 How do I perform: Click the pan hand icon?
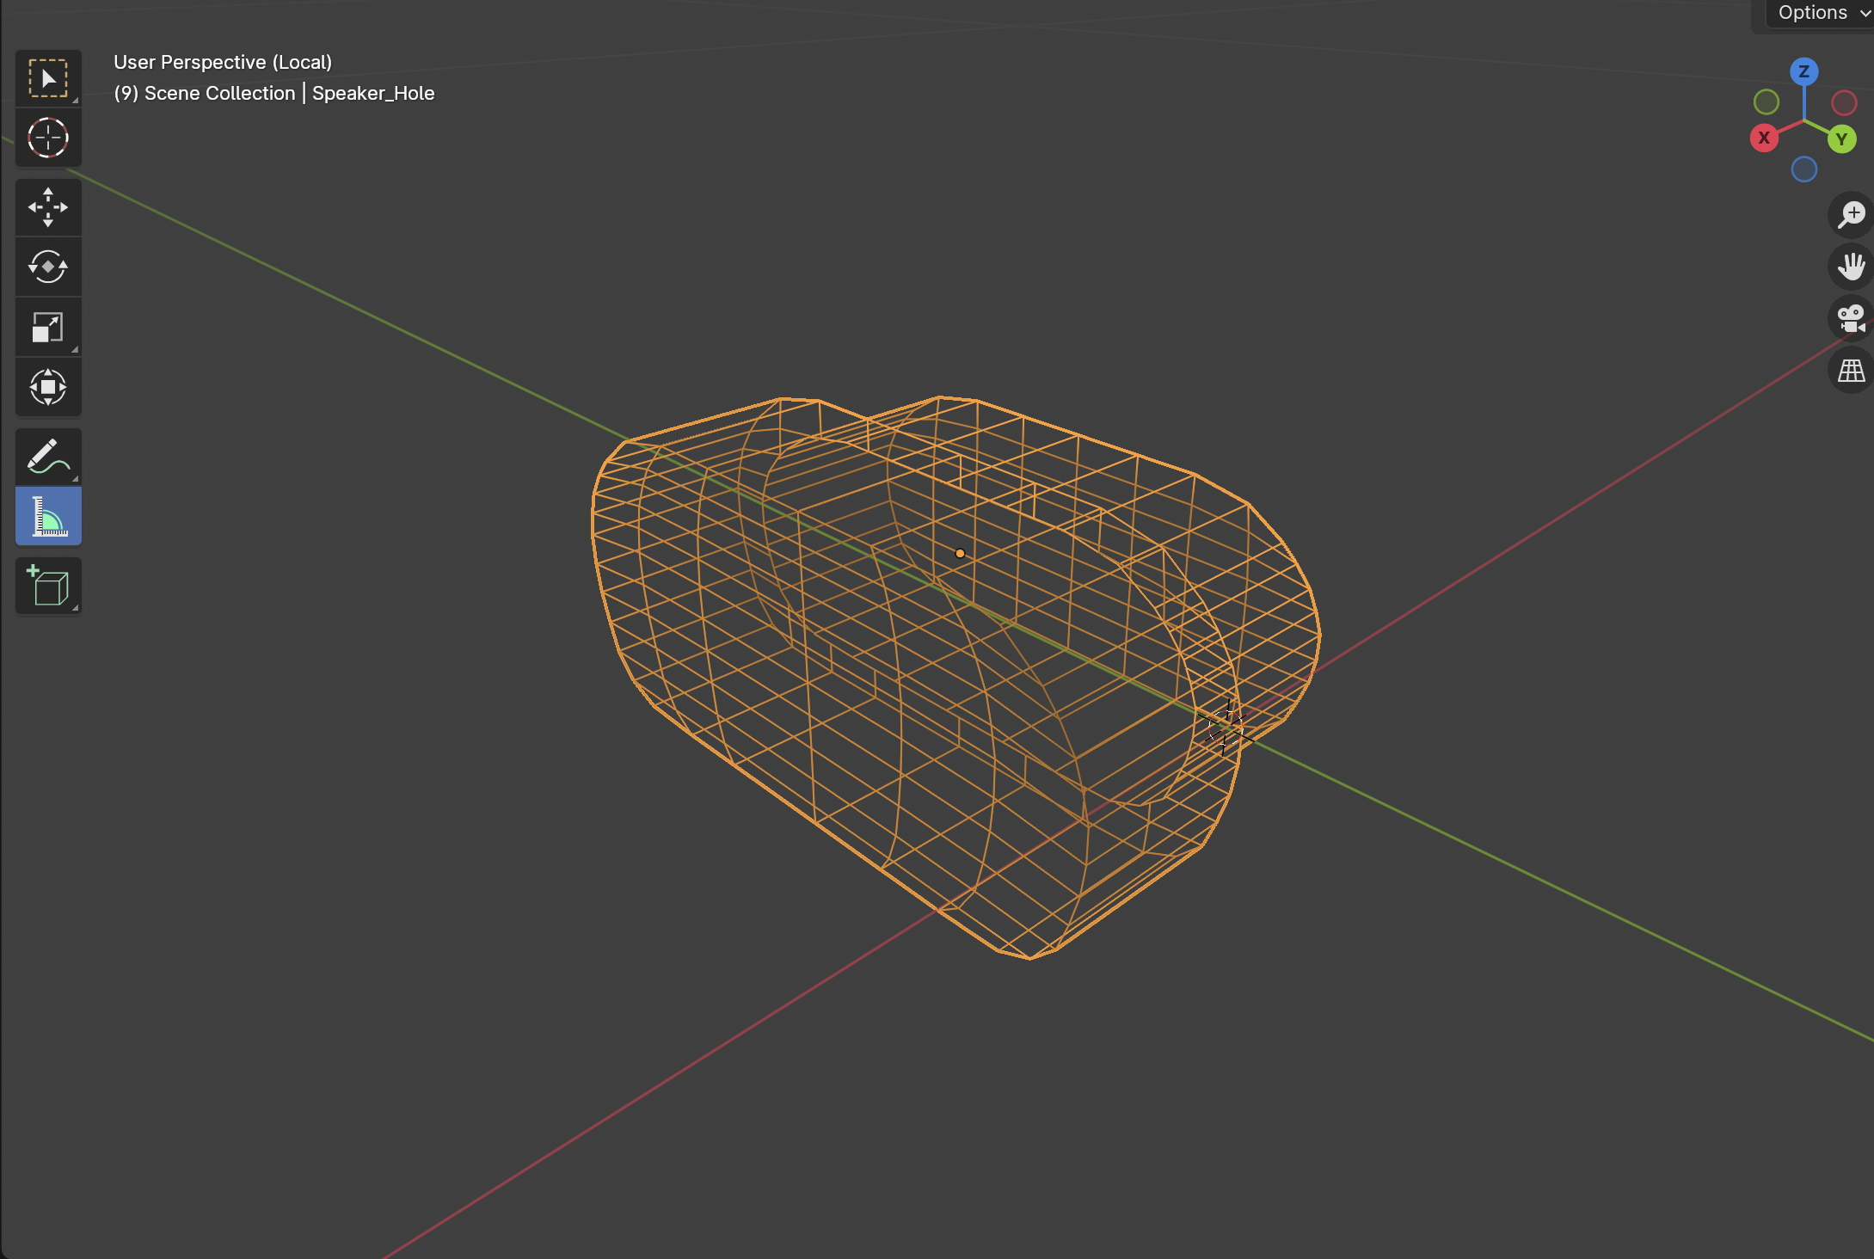pyautogui.click(x=1851, y=267)
